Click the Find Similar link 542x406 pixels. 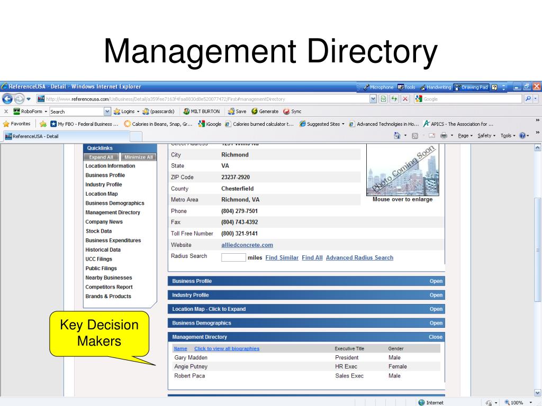pos(282,257)
